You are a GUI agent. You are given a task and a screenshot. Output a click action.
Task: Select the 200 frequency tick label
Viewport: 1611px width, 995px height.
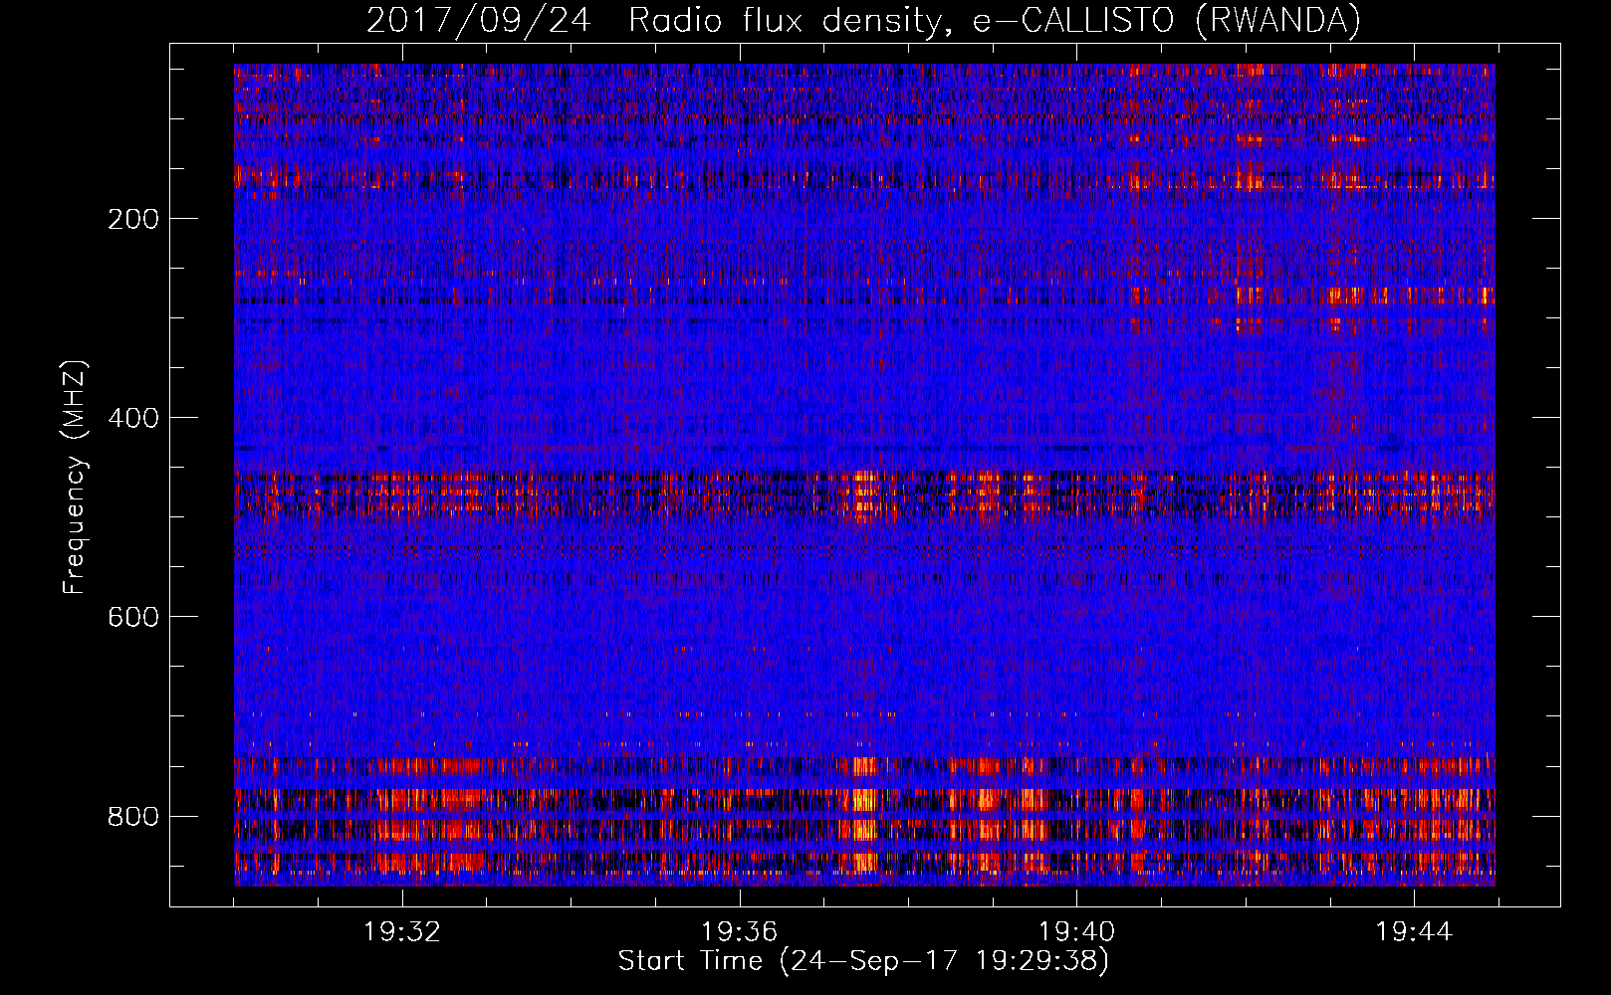click(x=132, y=219)
